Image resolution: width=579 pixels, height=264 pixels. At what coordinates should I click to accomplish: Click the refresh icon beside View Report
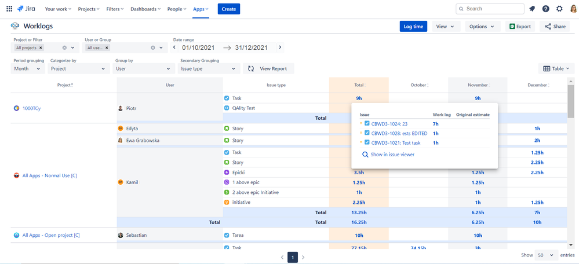251,68
